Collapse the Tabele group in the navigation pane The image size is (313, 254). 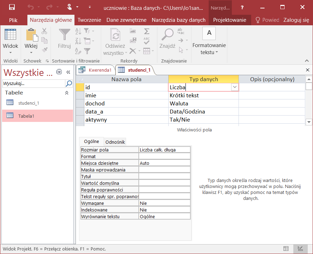pos(67,93)
